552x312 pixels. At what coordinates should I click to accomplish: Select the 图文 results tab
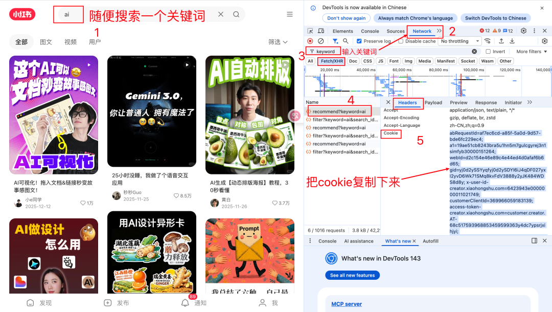pos(46,42)
